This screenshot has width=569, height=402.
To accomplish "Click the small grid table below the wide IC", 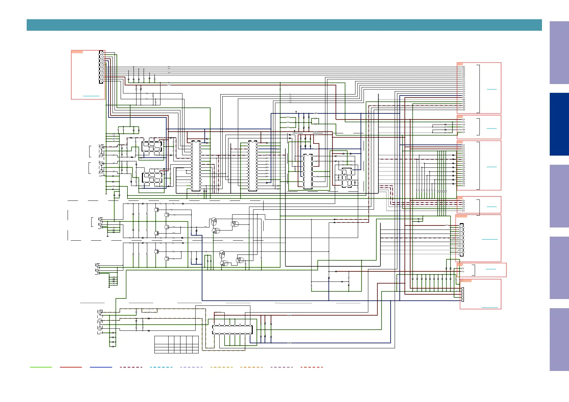I will point(176,345).
